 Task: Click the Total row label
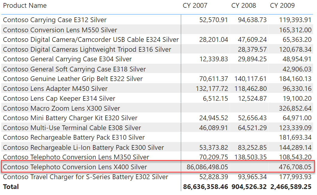pyautogui.click(x=11, y=187)
